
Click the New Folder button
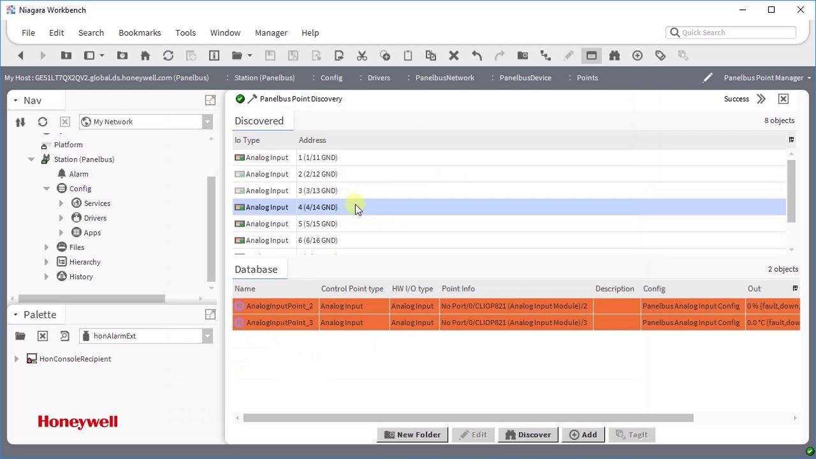point(412,435)
